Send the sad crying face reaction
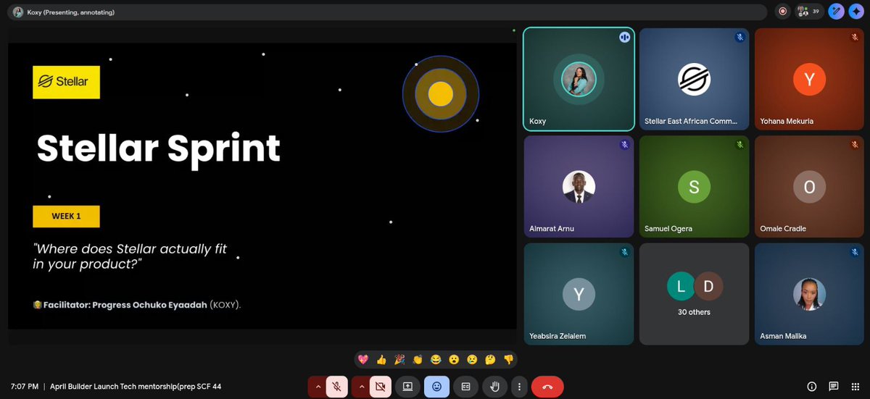Viewport: 870px width, 399px height. [x=472, y=359]
